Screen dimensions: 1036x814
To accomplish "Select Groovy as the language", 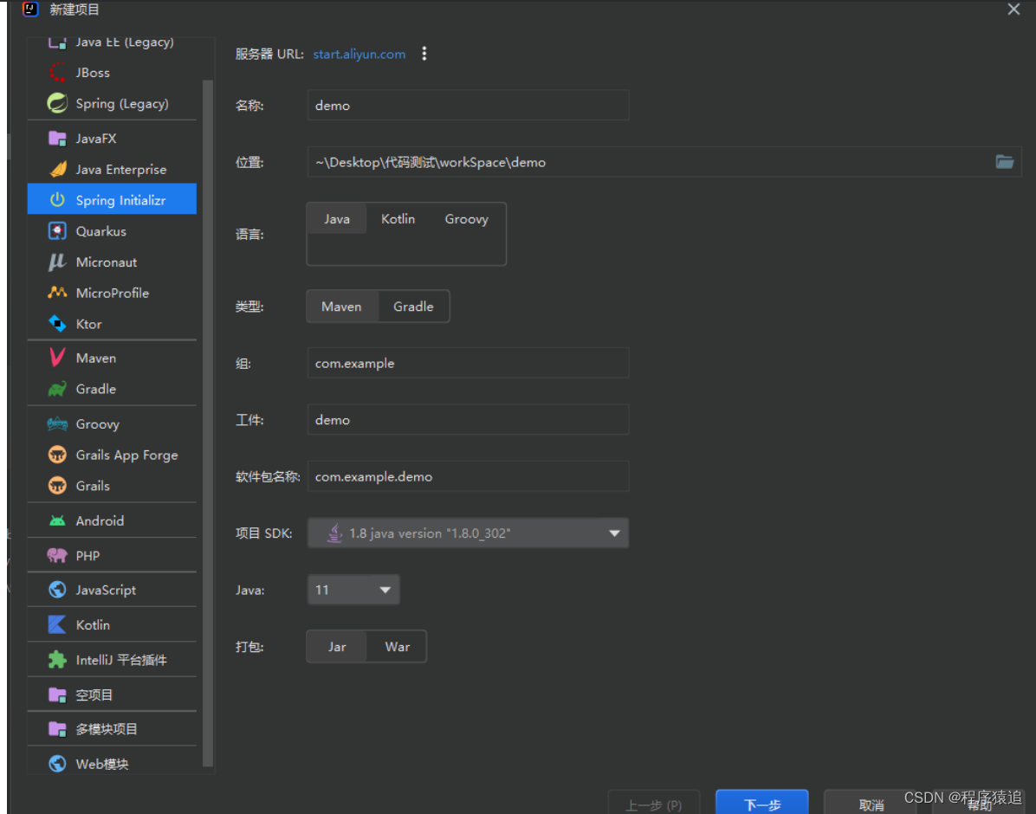I will (467, 219).
